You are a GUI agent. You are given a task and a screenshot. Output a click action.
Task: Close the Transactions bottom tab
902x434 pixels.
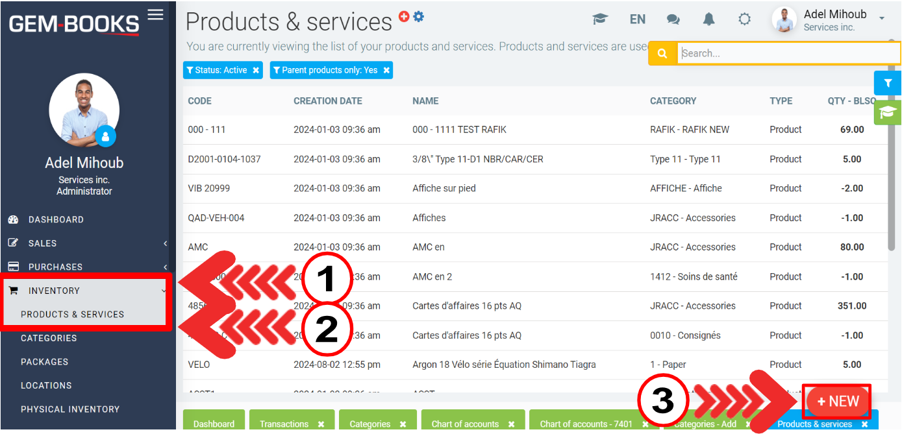coord(321,424)
